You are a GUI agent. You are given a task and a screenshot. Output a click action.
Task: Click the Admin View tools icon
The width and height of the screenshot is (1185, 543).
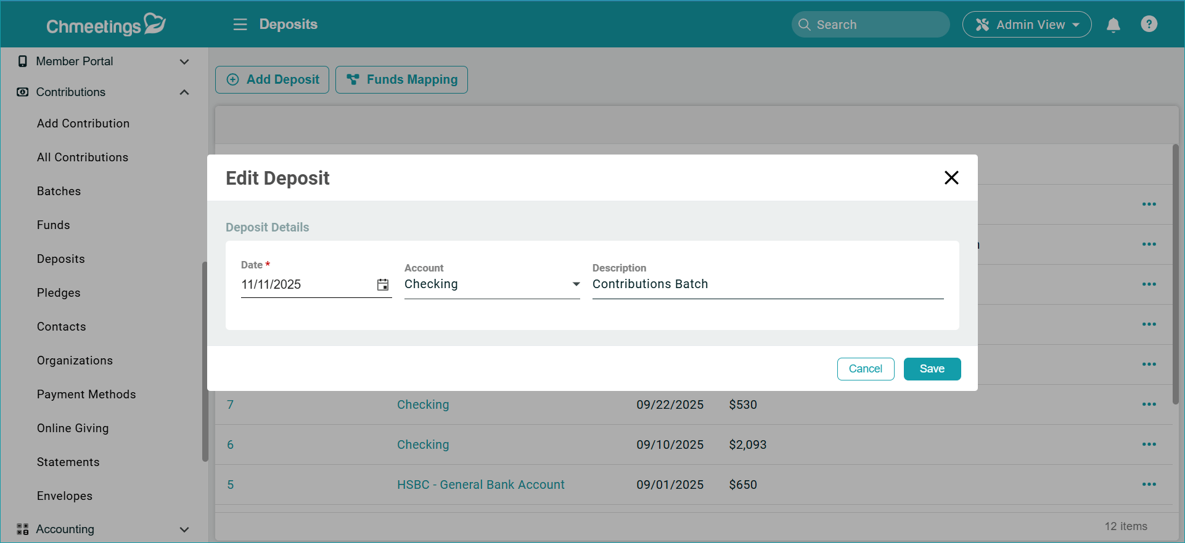click(982, 25)
